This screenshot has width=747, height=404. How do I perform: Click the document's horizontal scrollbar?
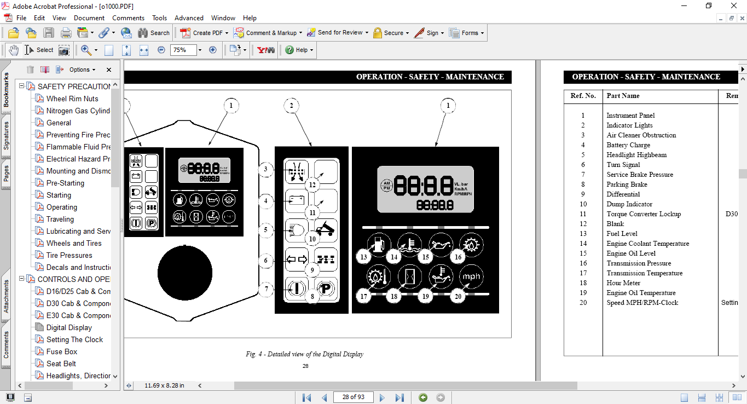tap(405, 385)
